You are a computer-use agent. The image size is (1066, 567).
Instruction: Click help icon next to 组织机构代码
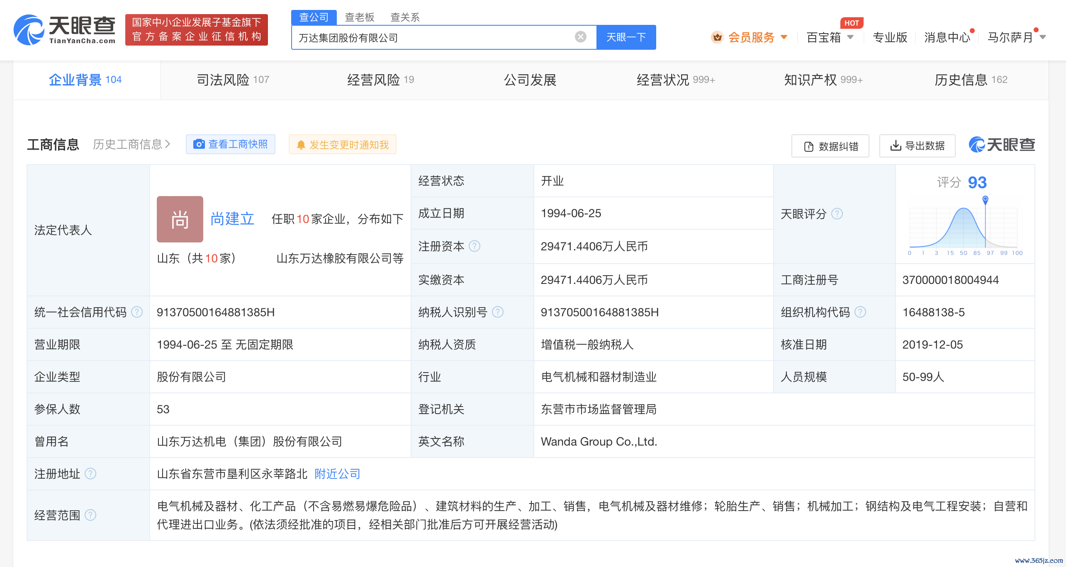860,312
